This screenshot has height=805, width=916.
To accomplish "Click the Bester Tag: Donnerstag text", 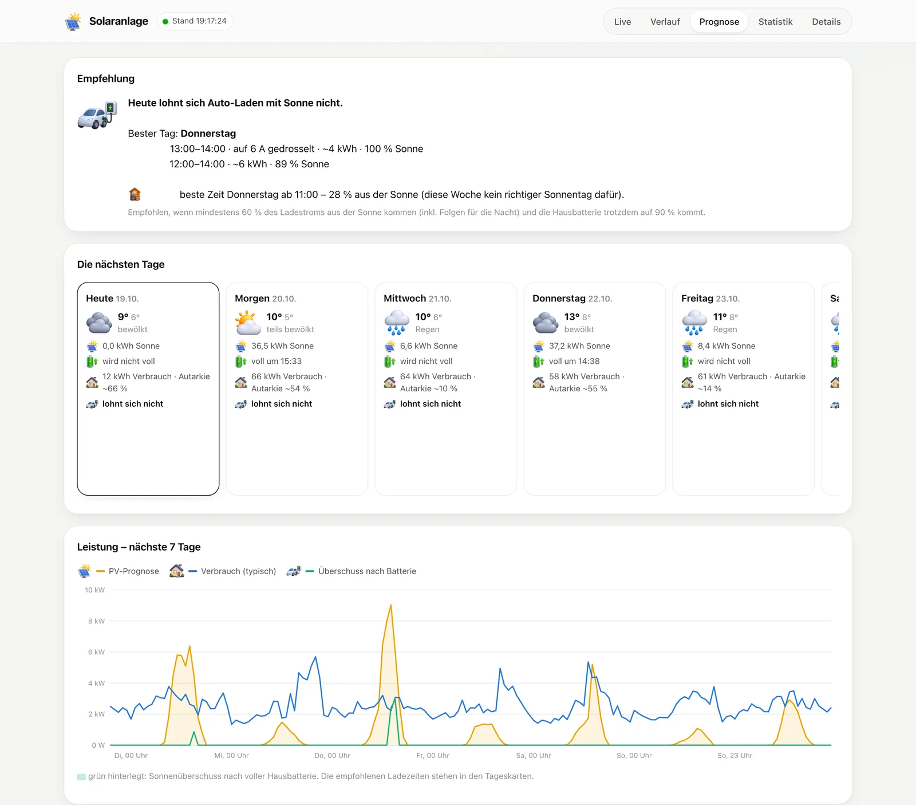I will (182, 133).
